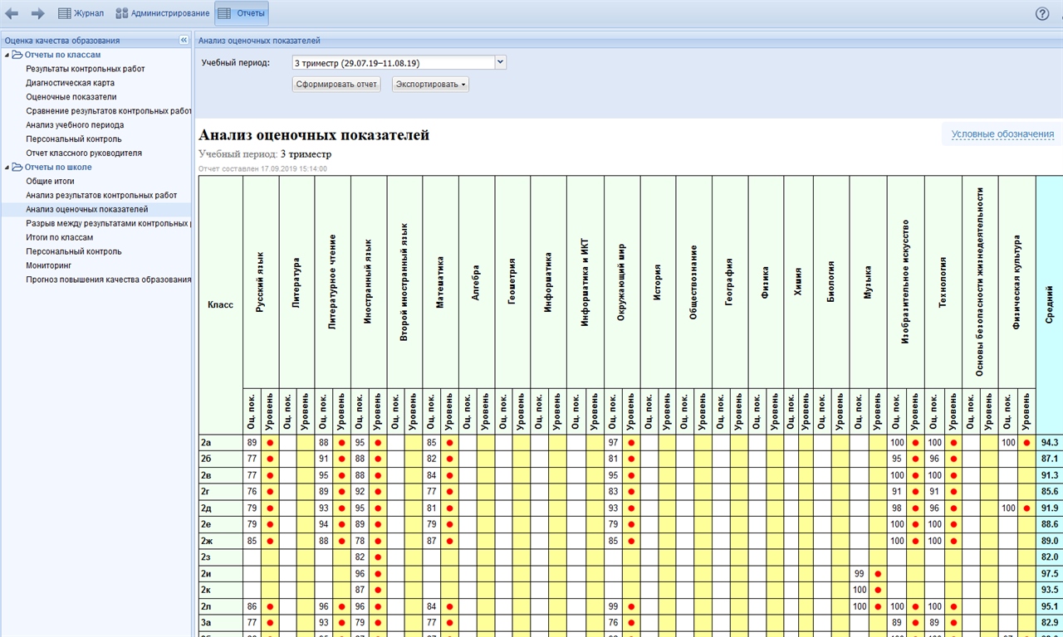Click the Сформировать отчет button
Screen dimensions: 1063x637
pyautogui.click(x=336, y=84)
